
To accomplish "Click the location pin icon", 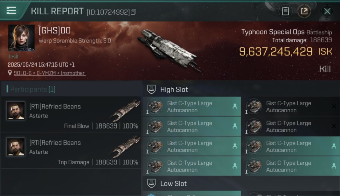I will [10, 73].
